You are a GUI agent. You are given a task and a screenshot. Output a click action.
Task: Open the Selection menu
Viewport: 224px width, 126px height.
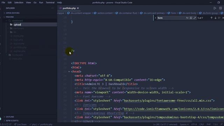pyautogui.click(x=19, y=2)
